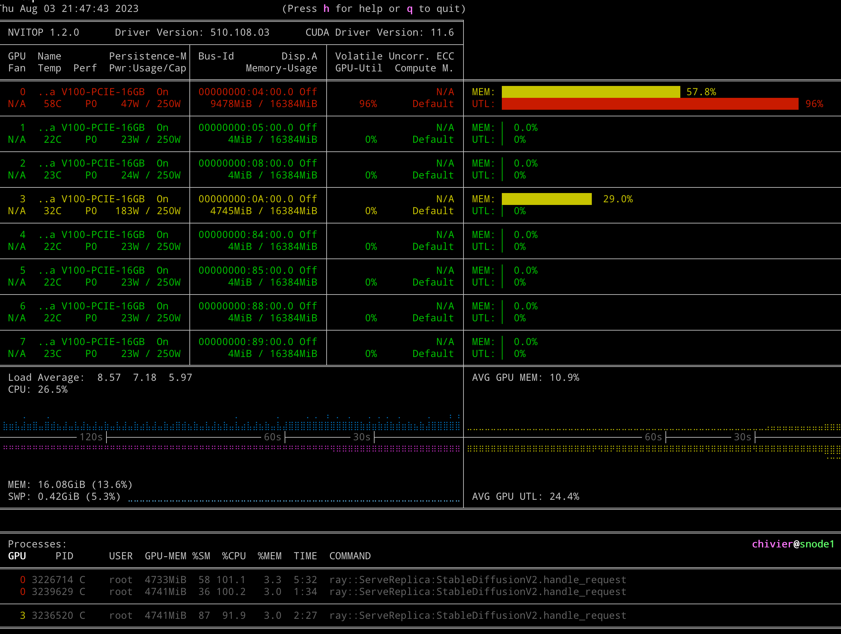Click the USER column header
Viewport: 841px width, 634px height.
(x=121, y=556)
